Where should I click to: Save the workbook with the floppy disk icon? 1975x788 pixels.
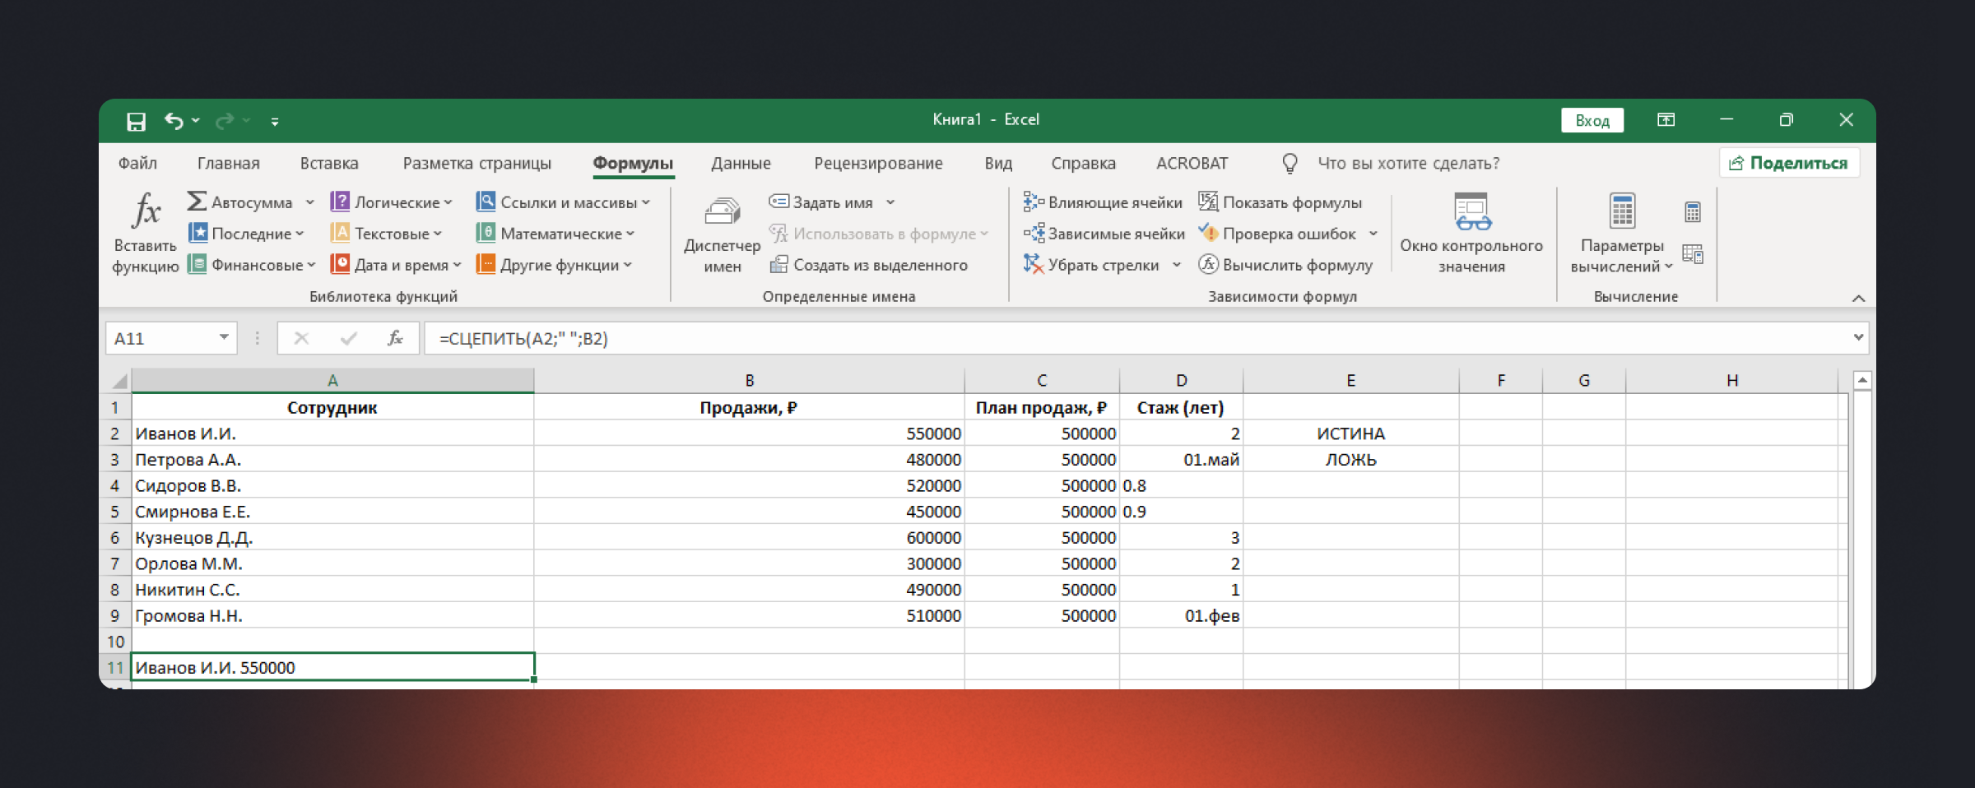(136, 122)
